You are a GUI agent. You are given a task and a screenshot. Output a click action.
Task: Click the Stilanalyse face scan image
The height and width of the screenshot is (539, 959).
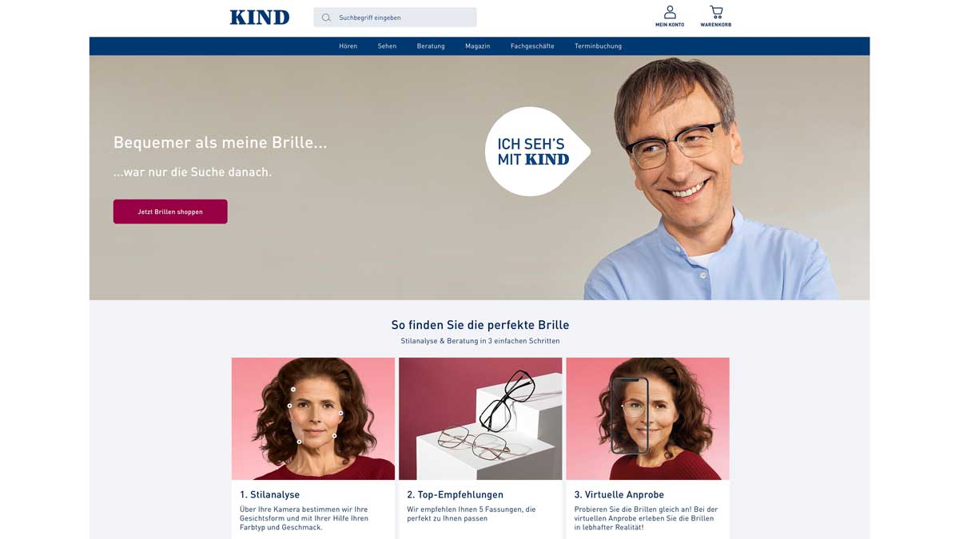pos(313,418)
